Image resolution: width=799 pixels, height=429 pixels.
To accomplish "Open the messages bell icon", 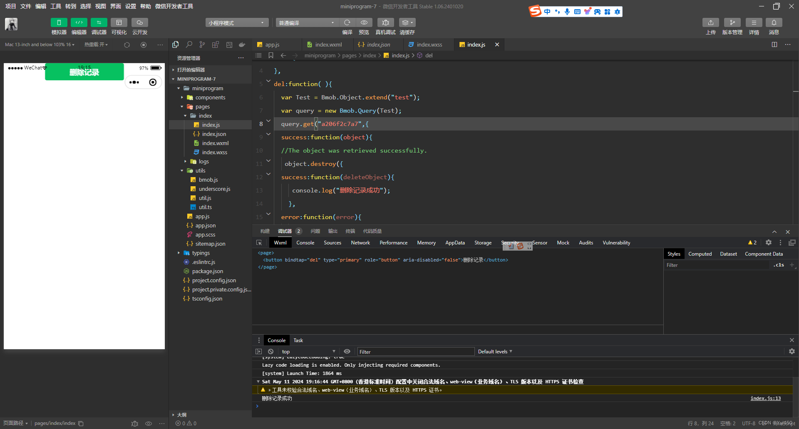I will (x=774, y=22).
